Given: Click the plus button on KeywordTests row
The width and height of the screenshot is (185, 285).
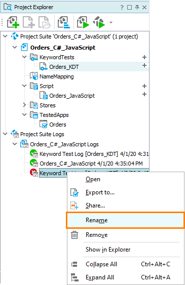Looking at the screenshot, I should click(x=144, y=57).
